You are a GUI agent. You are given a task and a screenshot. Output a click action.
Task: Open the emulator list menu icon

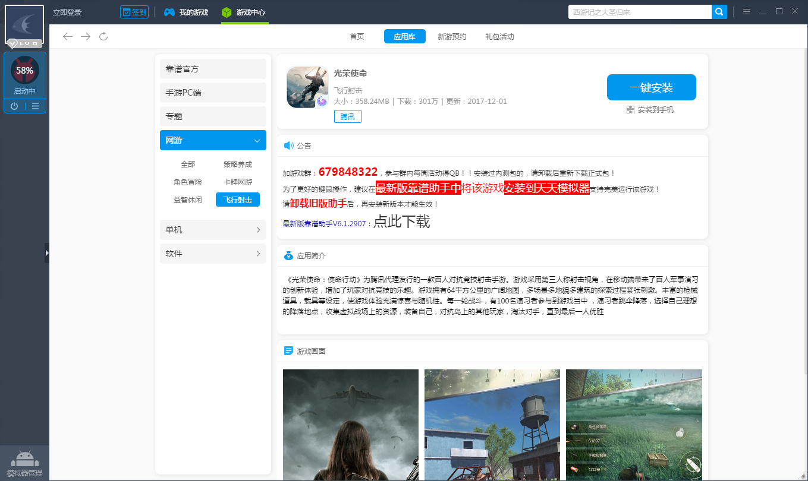click(36, 106)
